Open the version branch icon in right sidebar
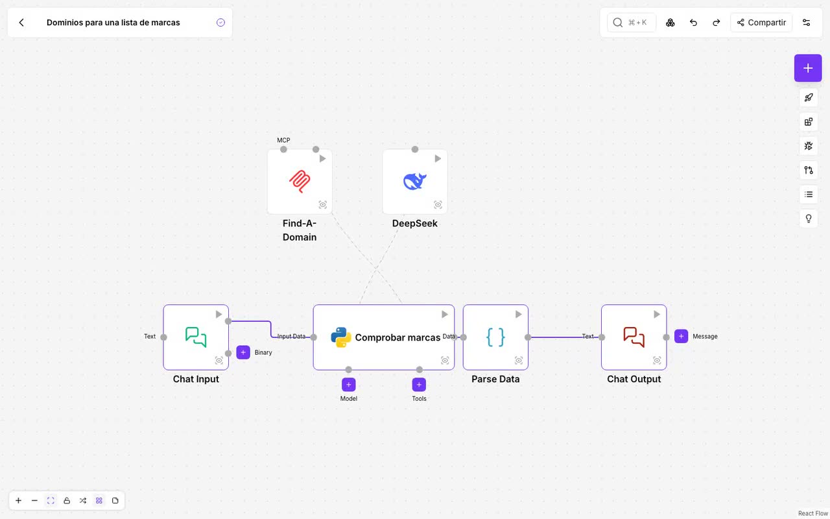Viewport: 830px width, 519px height. pos(809,170)
